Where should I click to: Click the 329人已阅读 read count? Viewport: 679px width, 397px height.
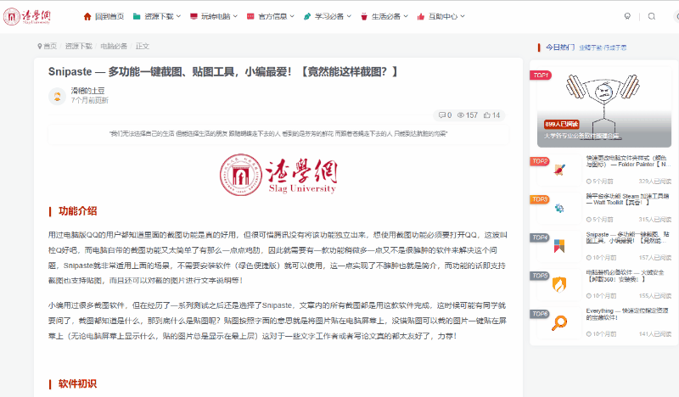click(654, 182)
